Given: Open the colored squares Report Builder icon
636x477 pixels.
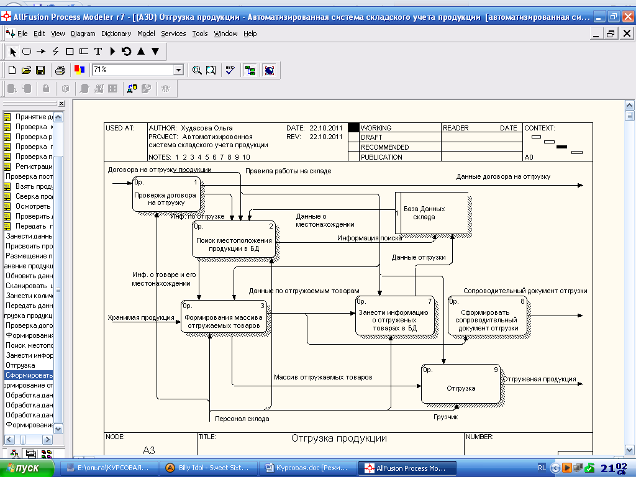Looking at the screenshot, I should tap(79, 70).
